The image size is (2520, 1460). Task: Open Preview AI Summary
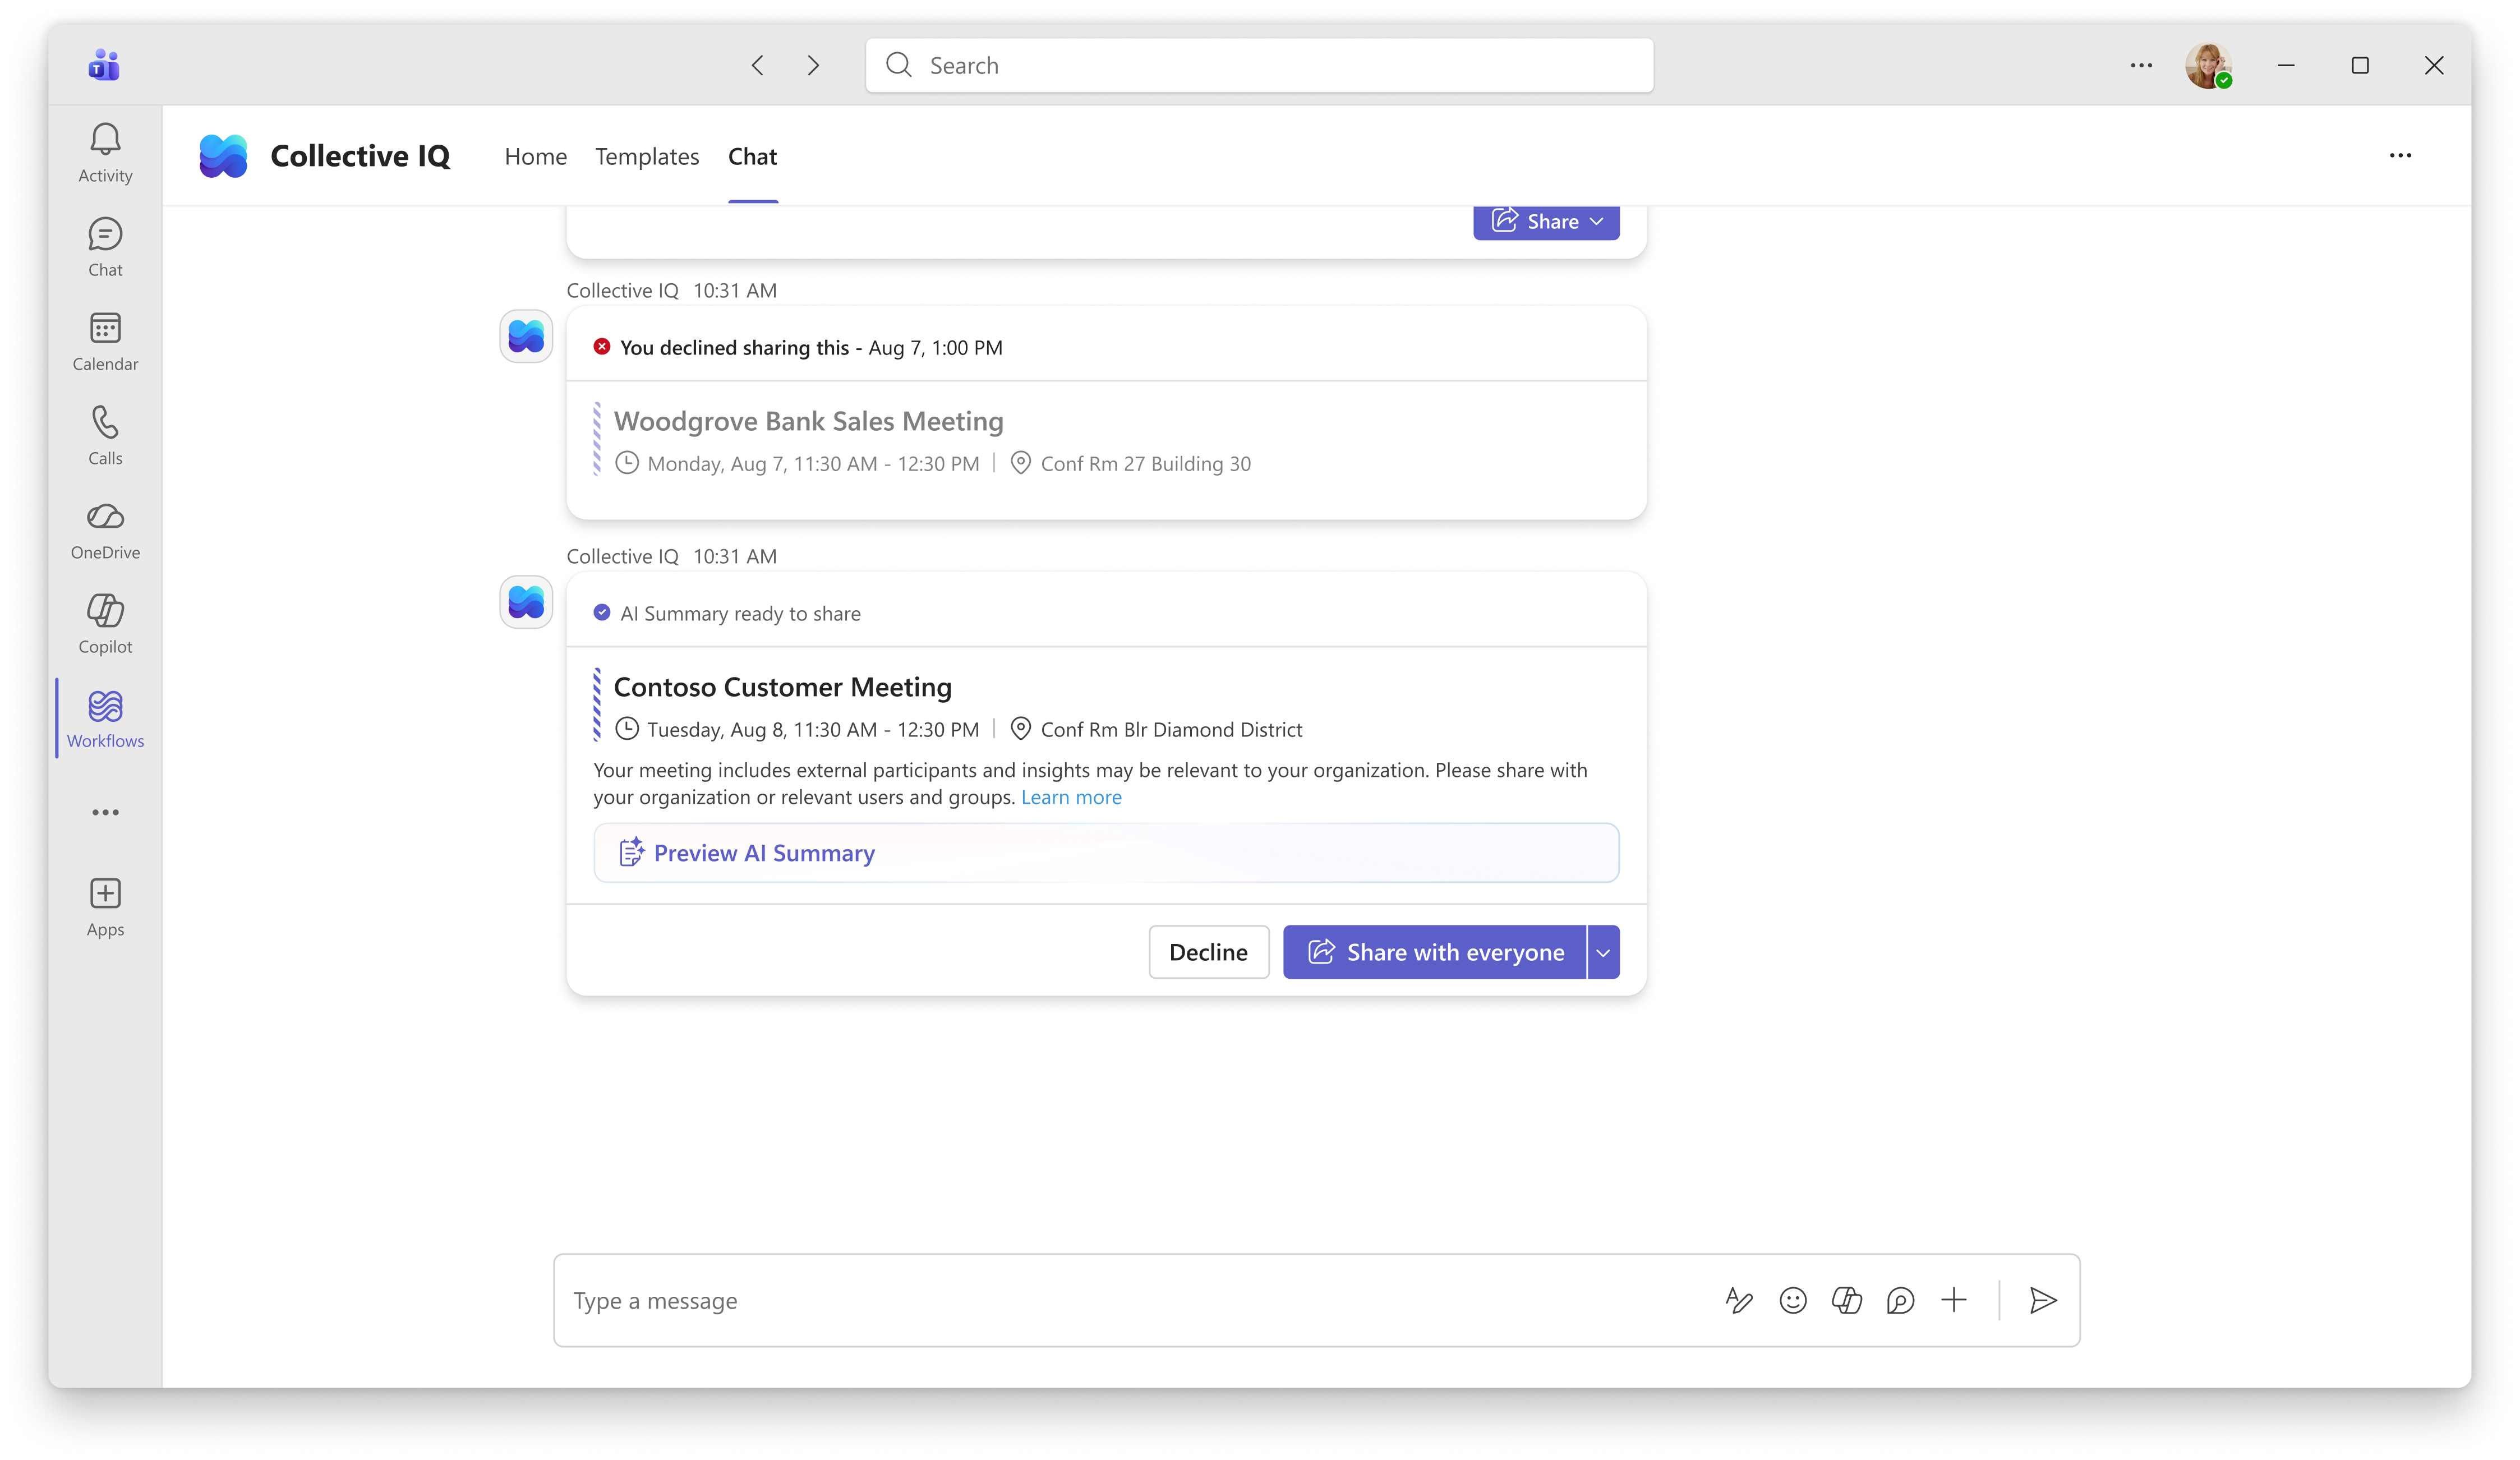[1106, 853]
